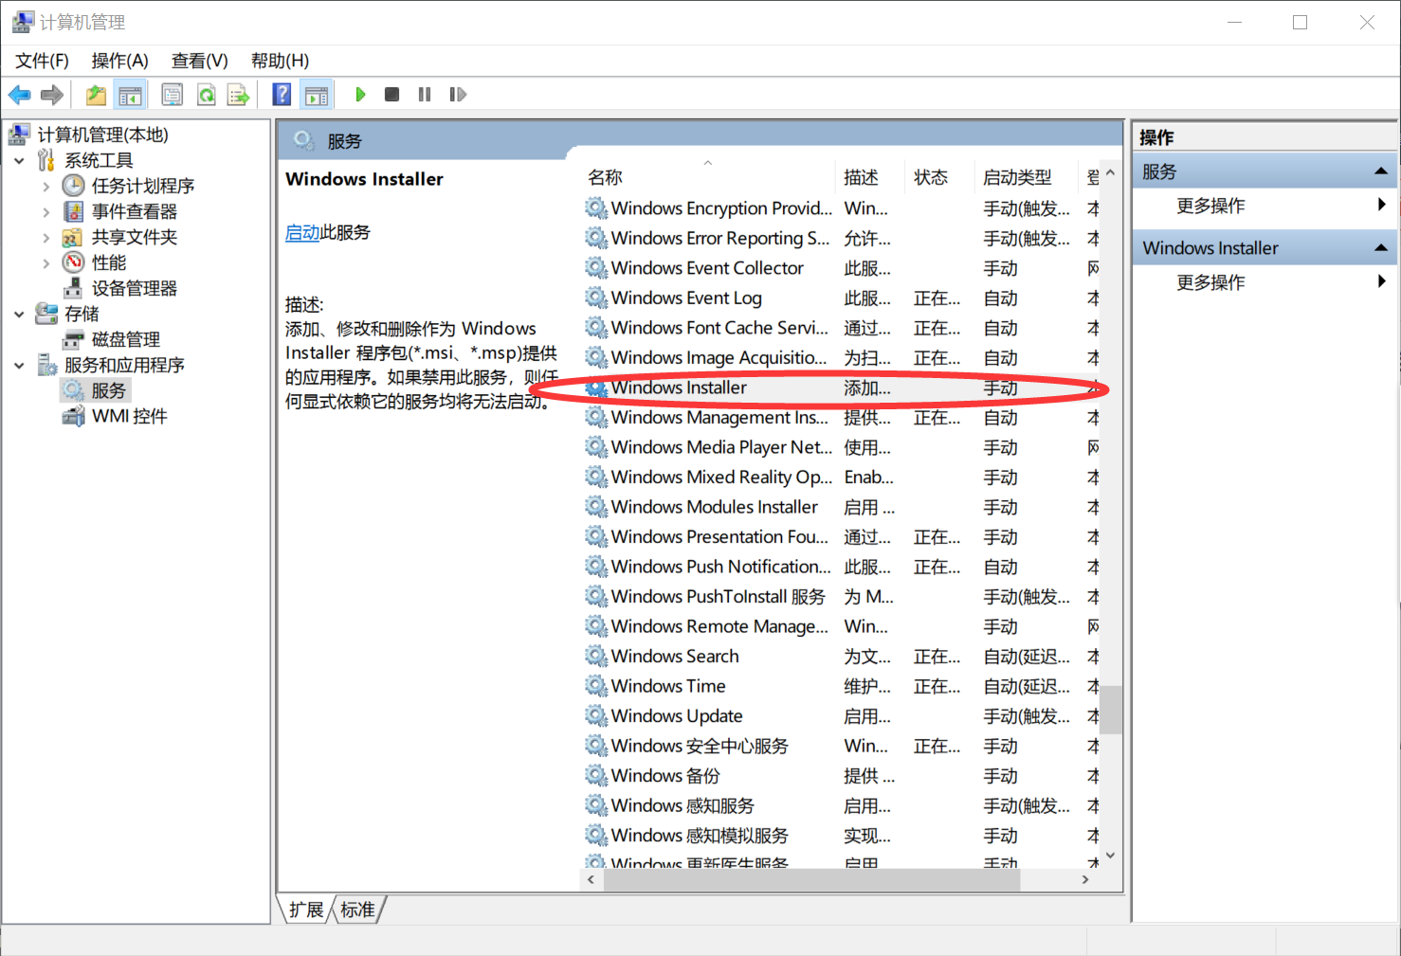Expand the 性能 node arrow
The image size is (1401, 956).
[x=45, y=262]
